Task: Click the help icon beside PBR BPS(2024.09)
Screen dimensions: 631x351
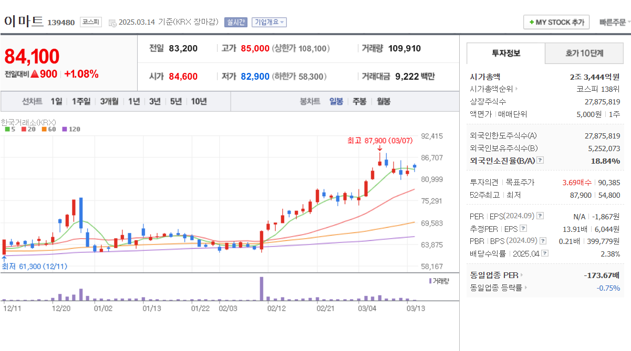Action: (x=543, y=241)
